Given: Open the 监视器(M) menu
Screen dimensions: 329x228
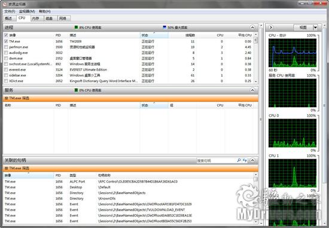Looking at the screenshot, I should [27, 11].
